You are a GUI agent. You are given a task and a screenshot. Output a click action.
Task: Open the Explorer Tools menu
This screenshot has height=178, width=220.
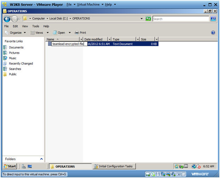coord(36,26)
